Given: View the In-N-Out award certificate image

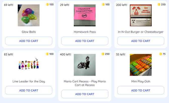Looking at the screenshot, I should (x=141, y=15).
